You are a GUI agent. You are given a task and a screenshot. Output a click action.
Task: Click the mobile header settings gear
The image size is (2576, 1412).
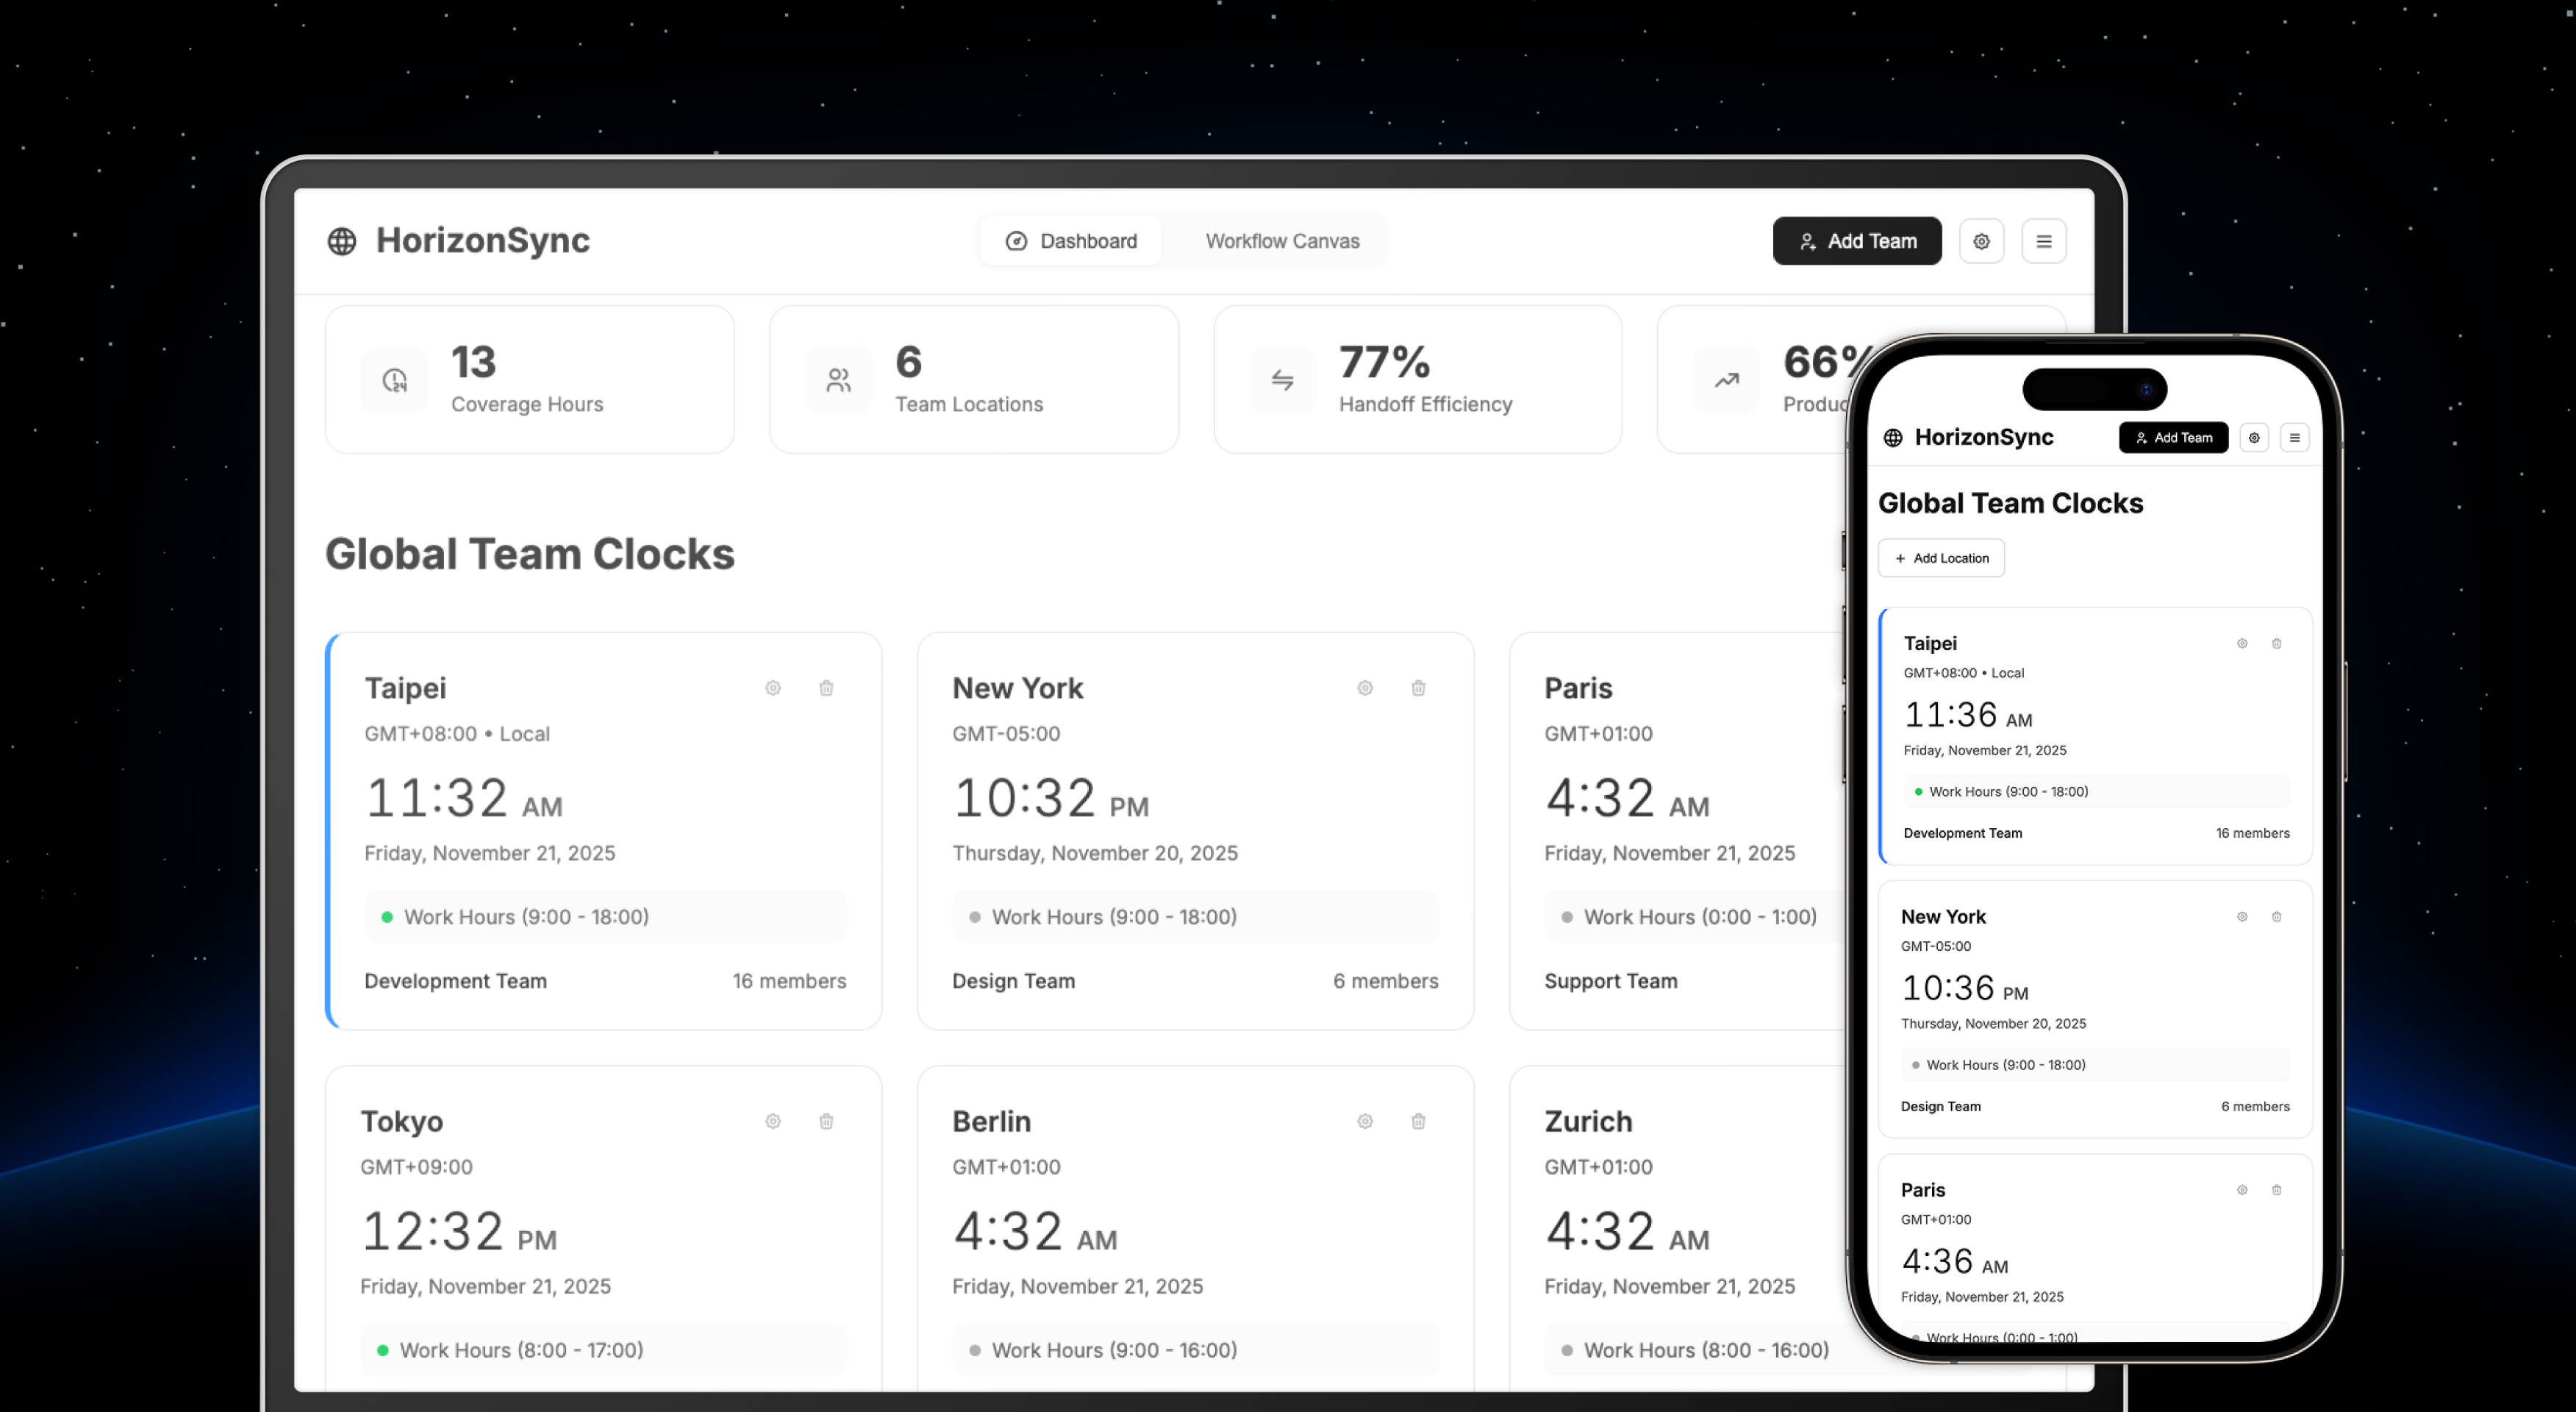(x=2254, y=438)
